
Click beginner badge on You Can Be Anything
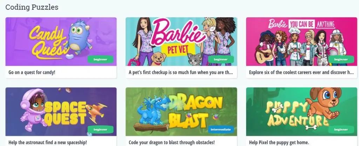(x=341, y=60)
